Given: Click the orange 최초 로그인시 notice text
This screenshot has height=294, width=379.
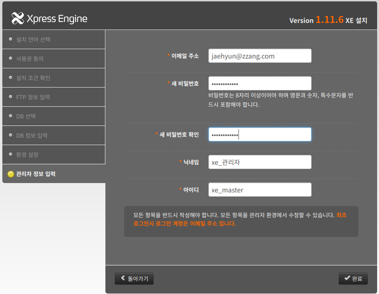Looking at the screenshot, I should coord(240,219).
